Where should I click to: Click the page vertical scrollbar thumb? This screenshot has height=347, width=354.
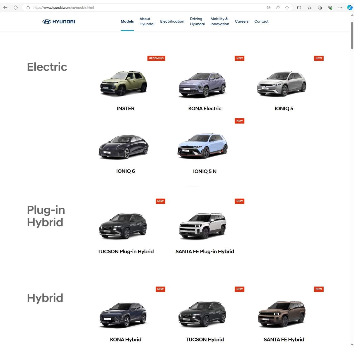coord(352,35)
